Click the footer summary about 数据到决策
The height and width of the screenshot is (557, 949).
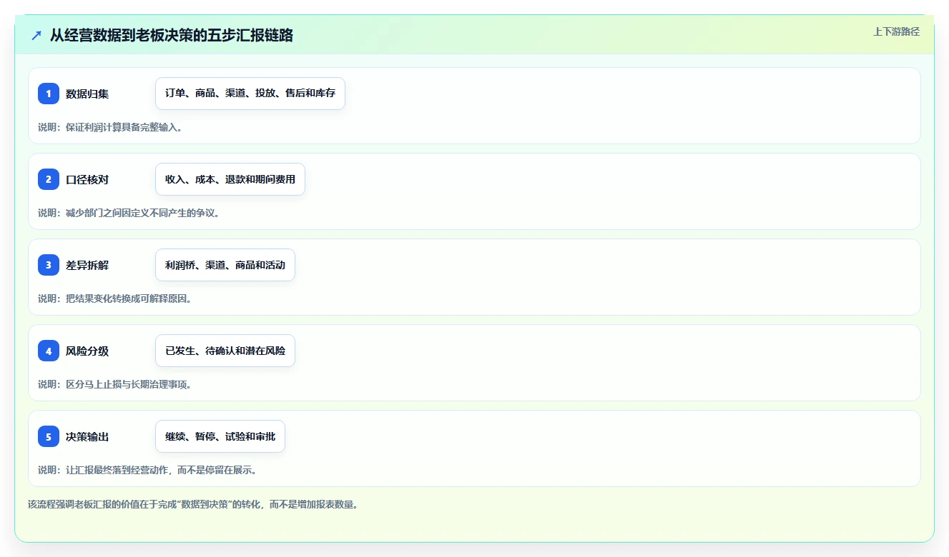coord(193,504)
